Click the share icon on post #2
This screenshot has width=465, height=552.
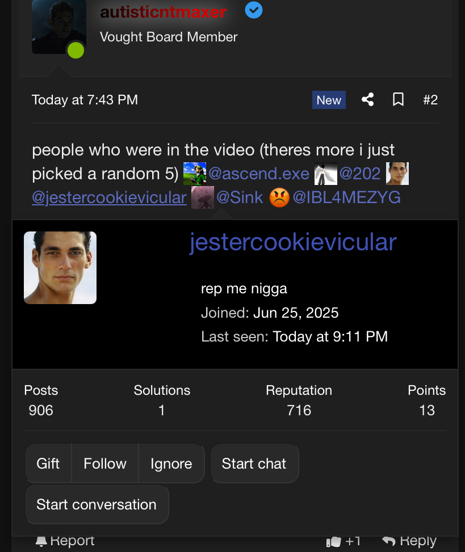(367, 100)
